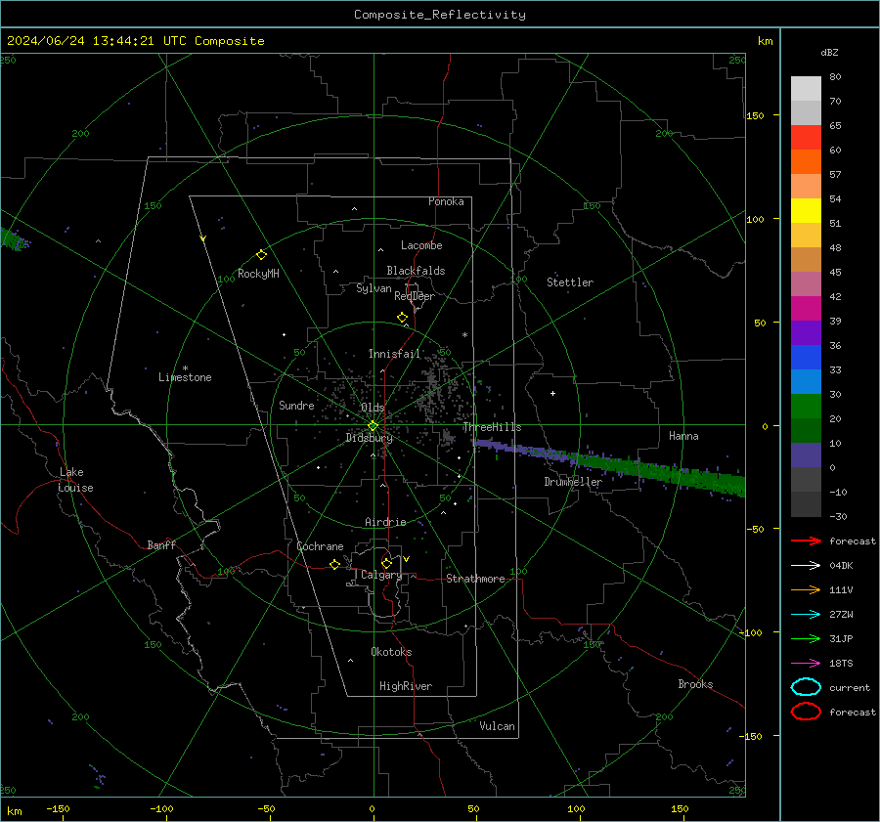Click the '2024/06/24 13:44:21 UTC Composite' timestamp
The height and width of the screenshot is (822, 880).
(x=135, y=41)
